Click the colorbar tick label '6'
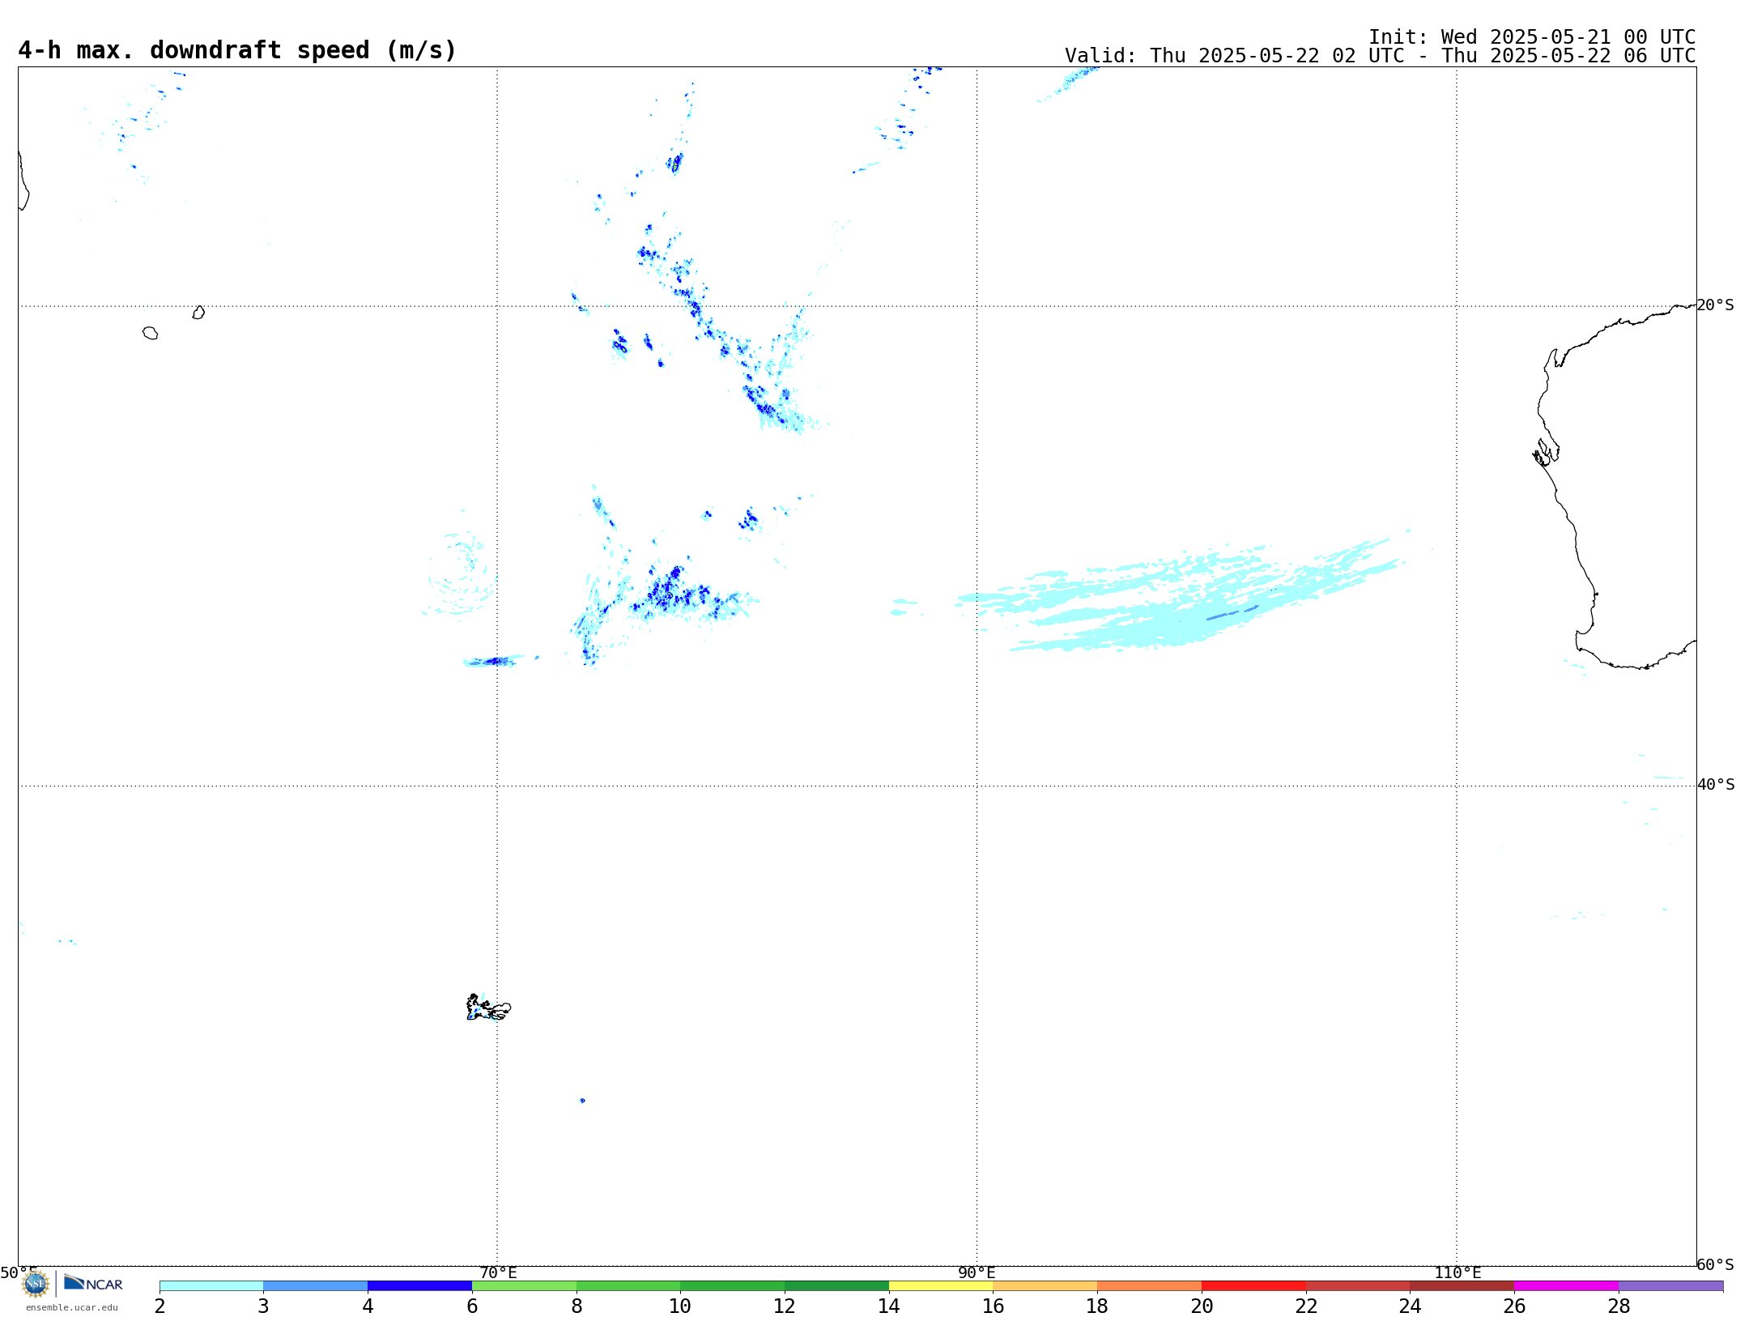 pos(472,1306)
